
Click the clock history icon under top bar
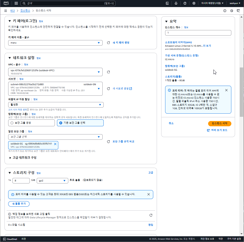pyautogui.click(x=232, y=11)
